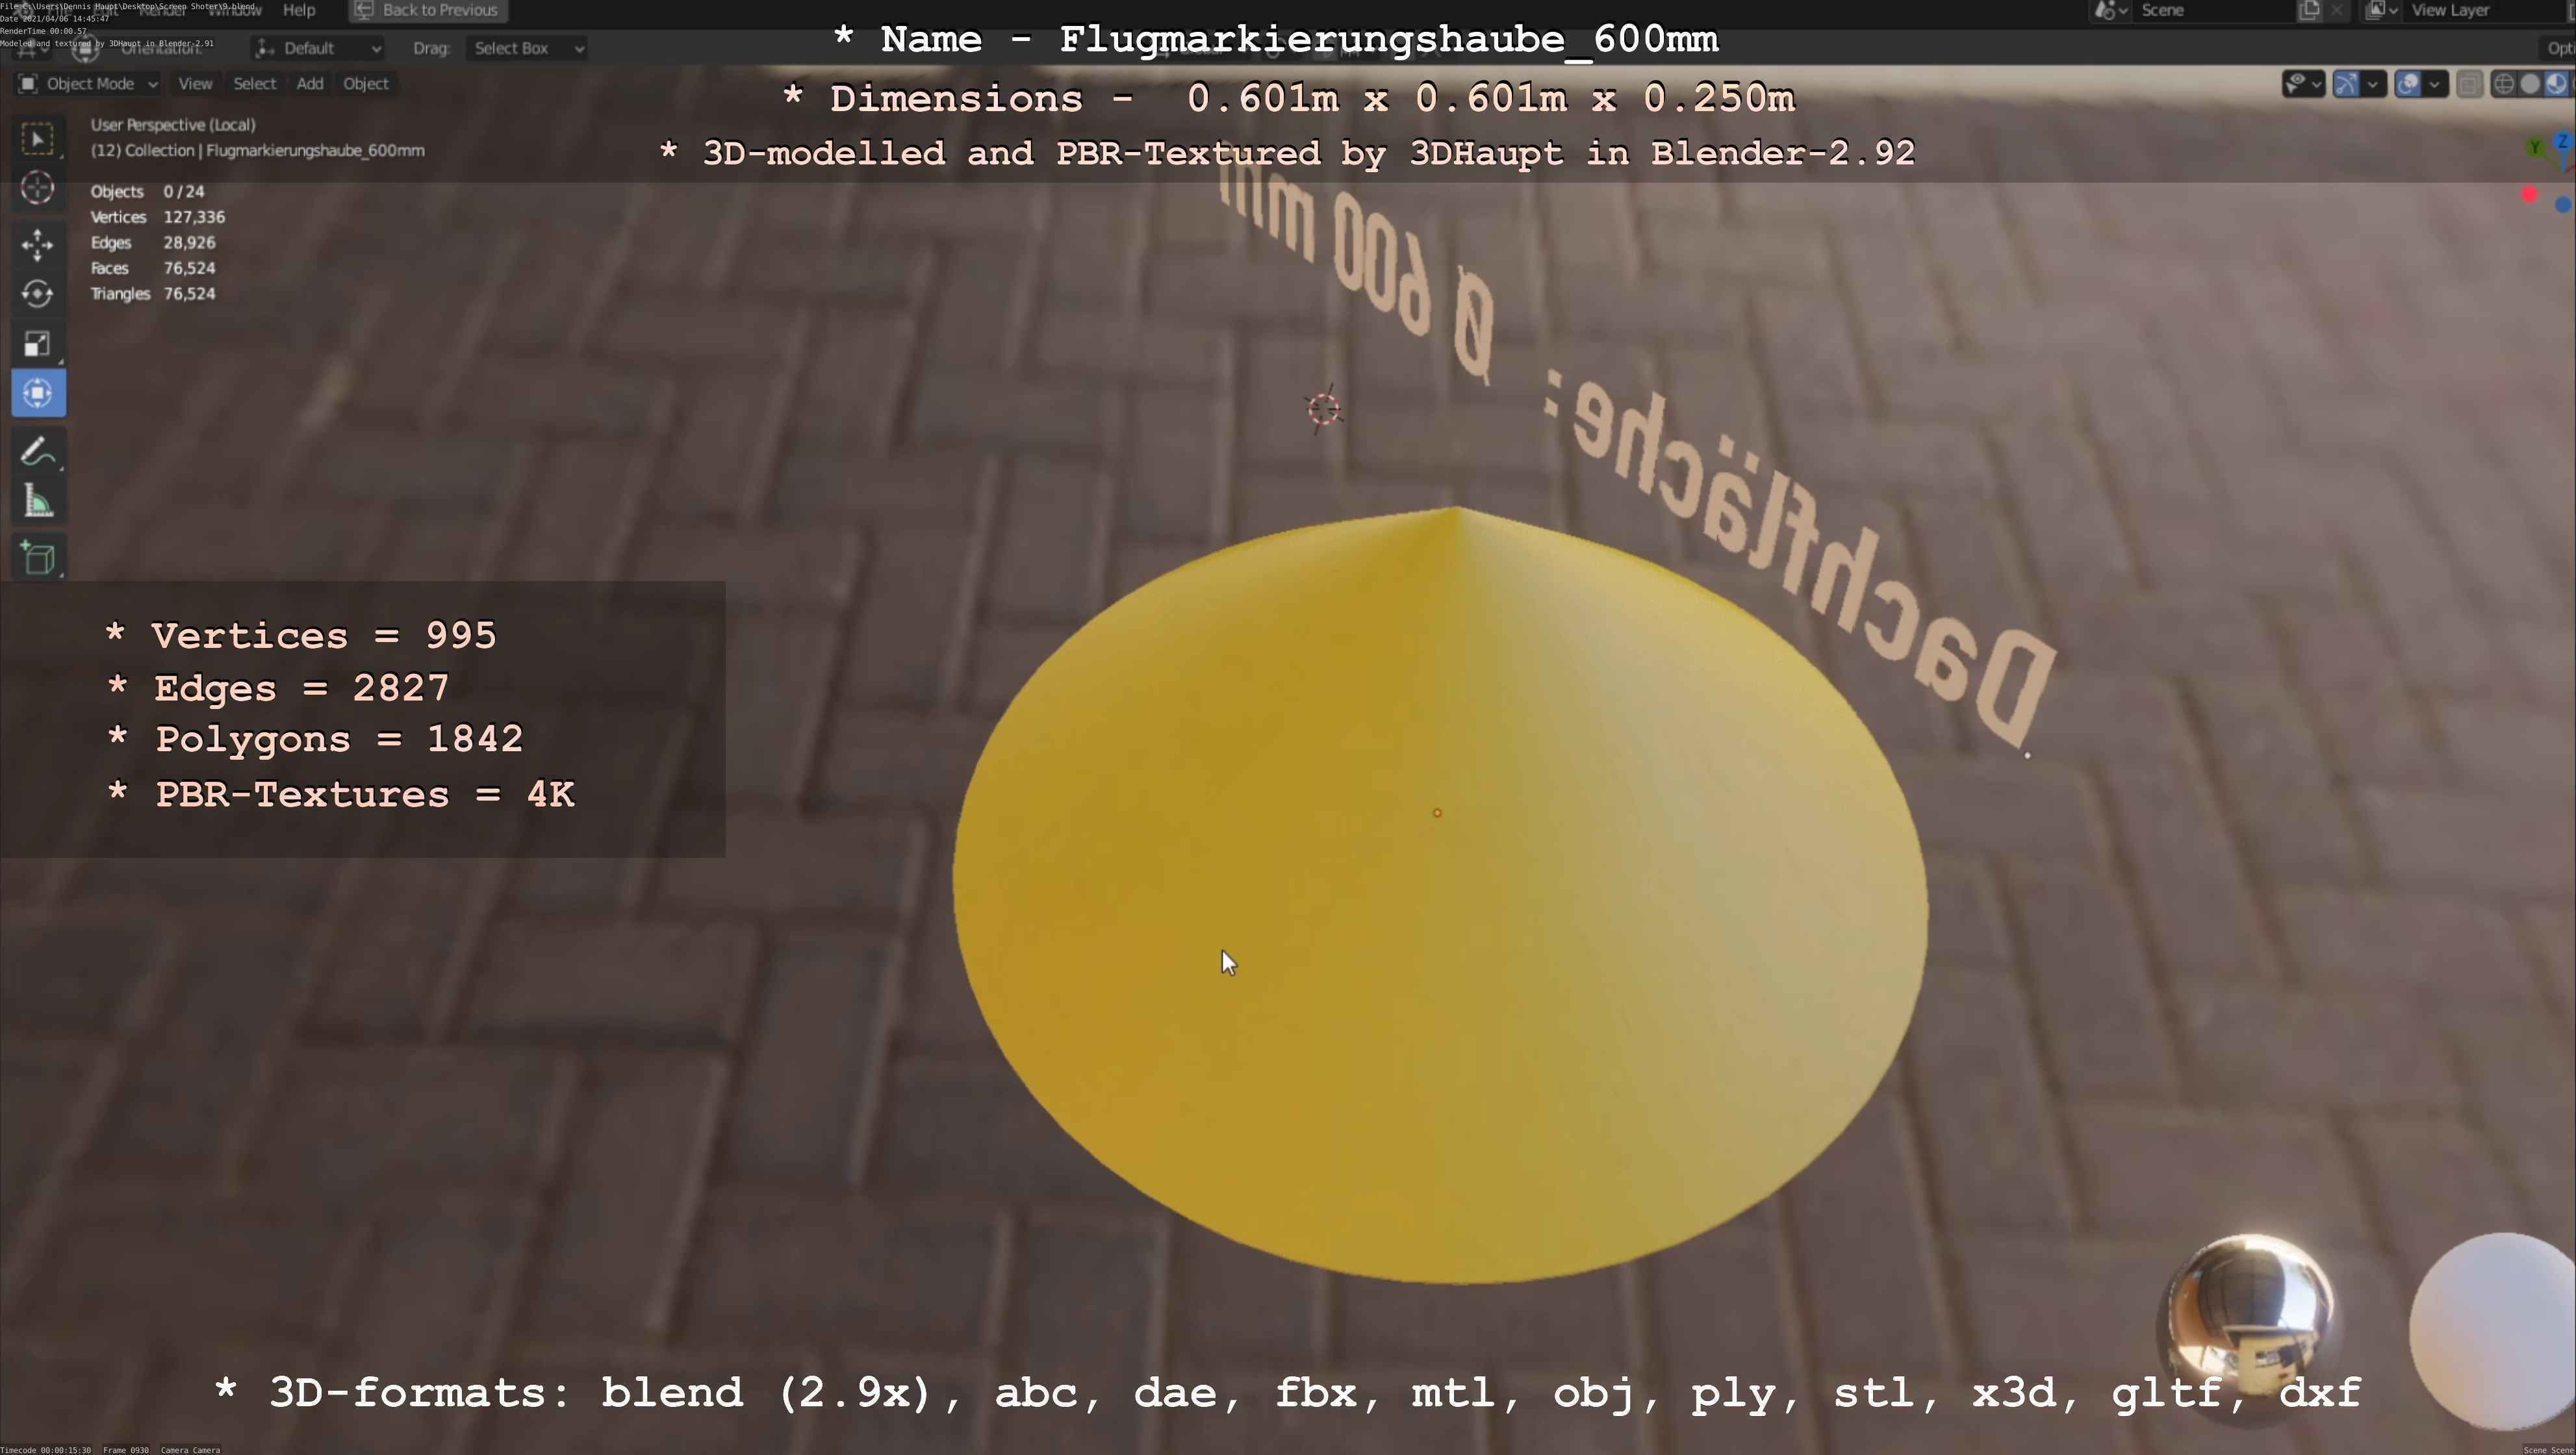Pick the Select Box arrow tool
This screenshot has height=1455, width=2576.
point(38,138)
